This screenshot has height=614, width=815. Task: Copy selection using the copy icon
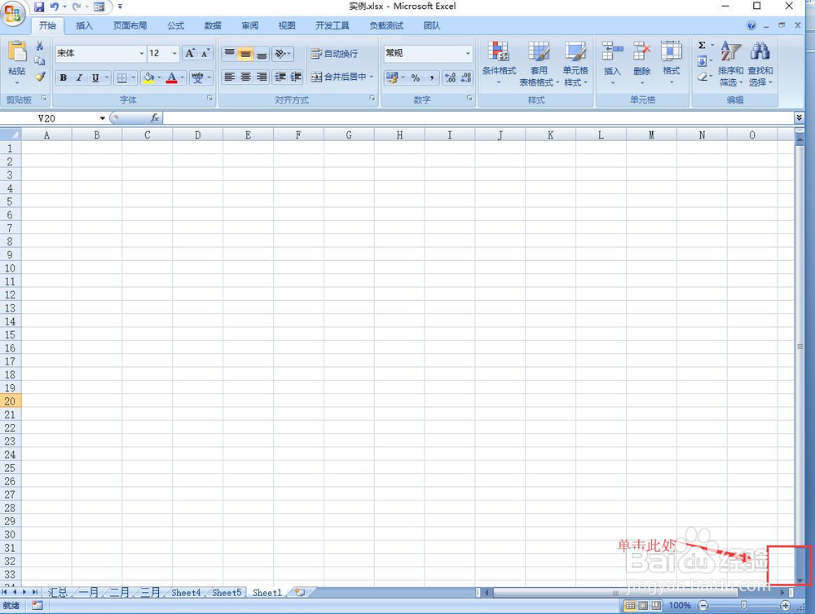[39, 61]
